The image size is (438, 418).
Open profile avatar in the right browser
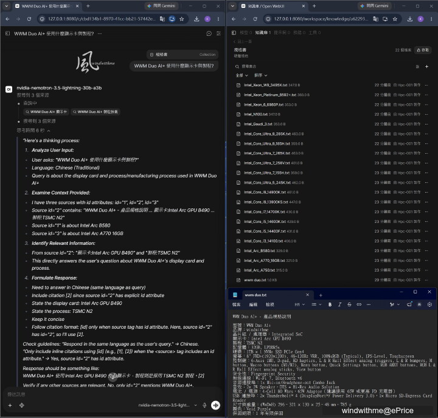tap(420, 19)
